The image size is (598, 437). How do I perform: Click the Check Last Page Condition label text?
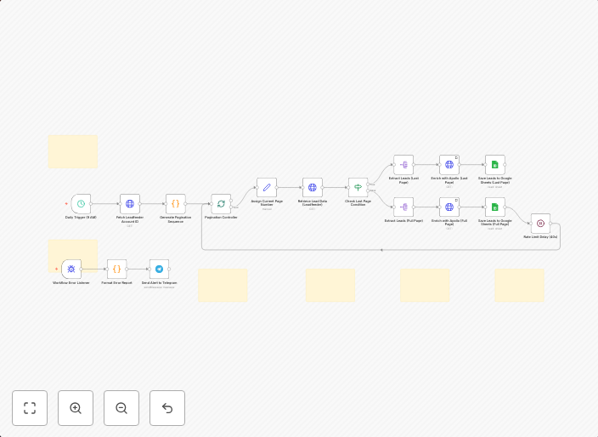coord(358,202)
